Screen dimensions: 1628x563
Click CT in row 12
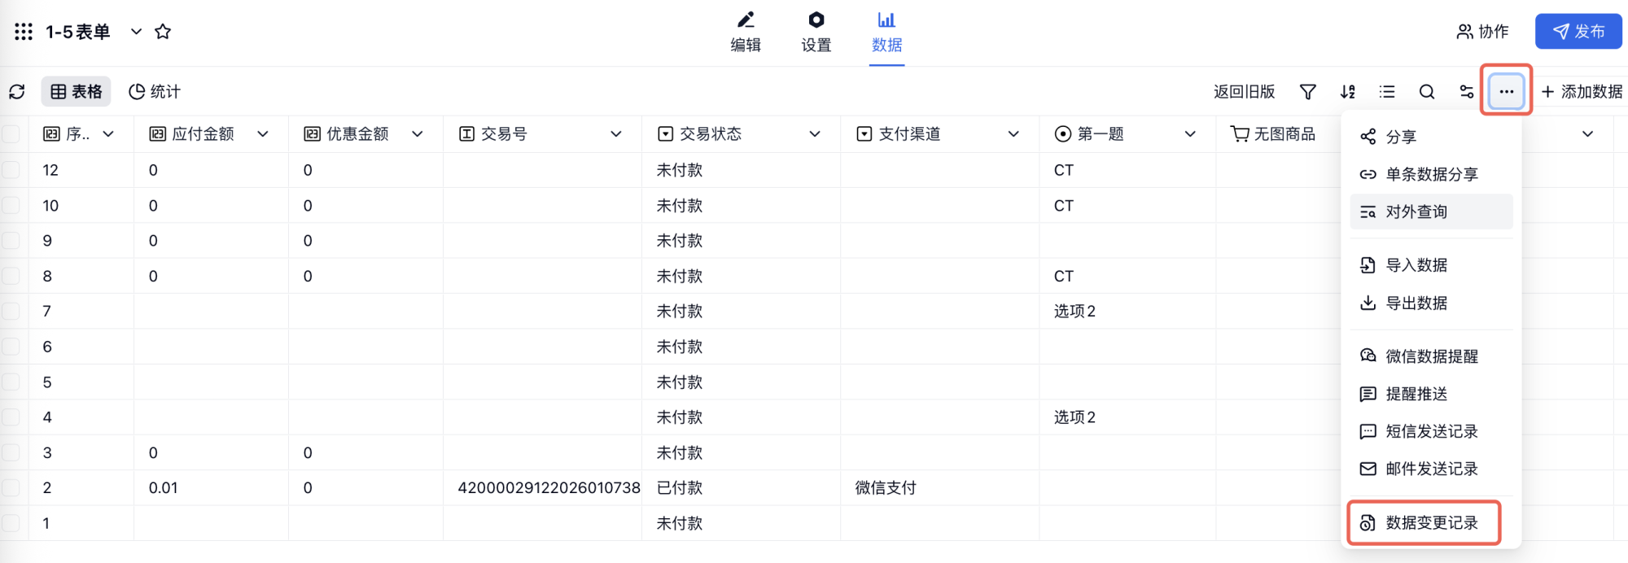[1063, 170]
